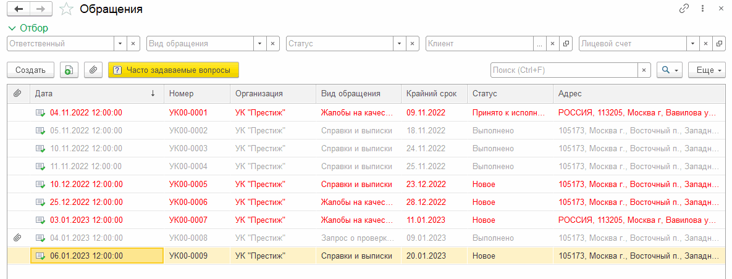Add Обращения page to favorites star
The height and width of the screenshot is (279, 732).
point(67,9)
